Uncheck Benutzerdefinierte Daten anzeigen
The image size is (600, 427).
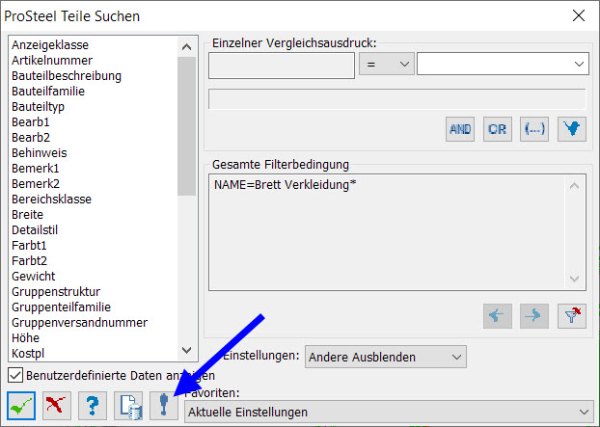[15, 375]
